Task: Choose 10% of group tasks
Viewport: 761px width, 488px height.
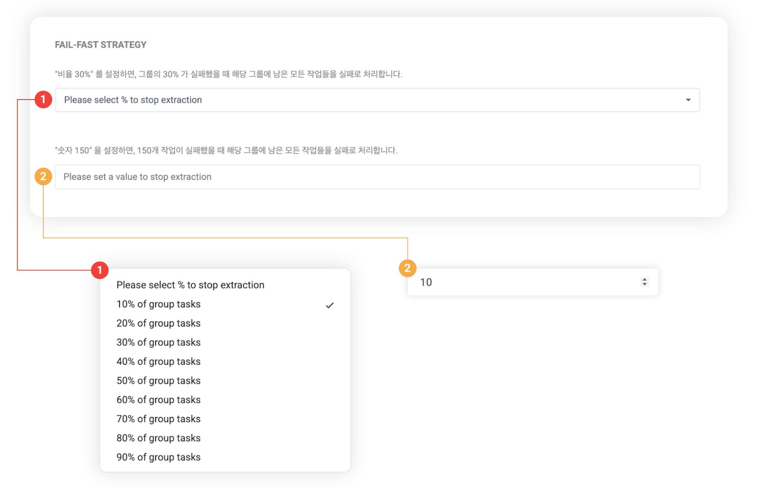Action: [158, 304]
